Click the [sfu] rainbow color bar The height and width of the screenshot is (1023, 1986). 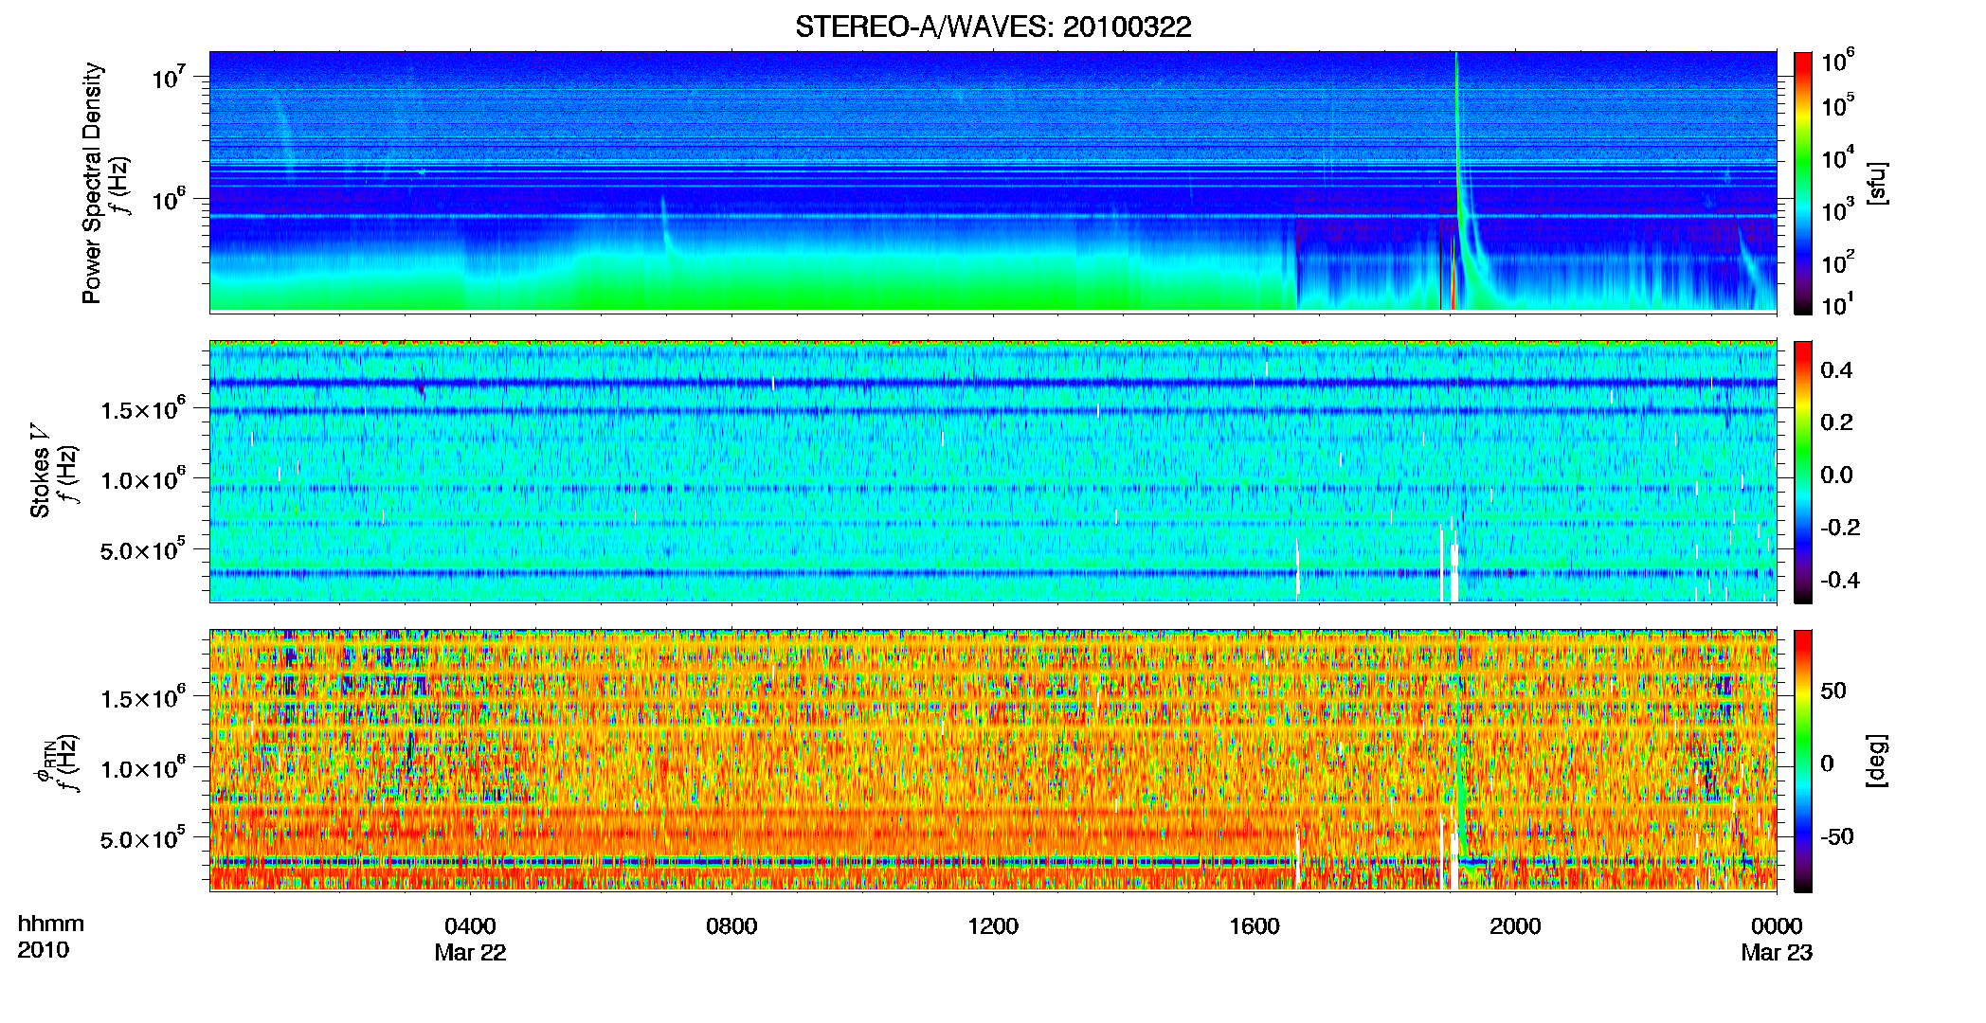point(1803,183)
